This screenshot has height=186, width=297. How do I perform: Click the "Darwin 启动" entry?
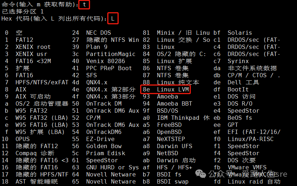coord(176,160)
